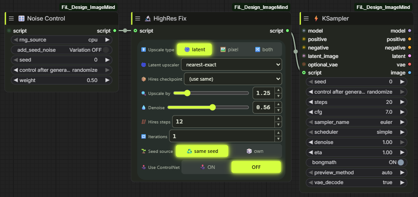Click vae_decode right arrow
The width and height of the screenshot is (418, 197).
[402, 183]
